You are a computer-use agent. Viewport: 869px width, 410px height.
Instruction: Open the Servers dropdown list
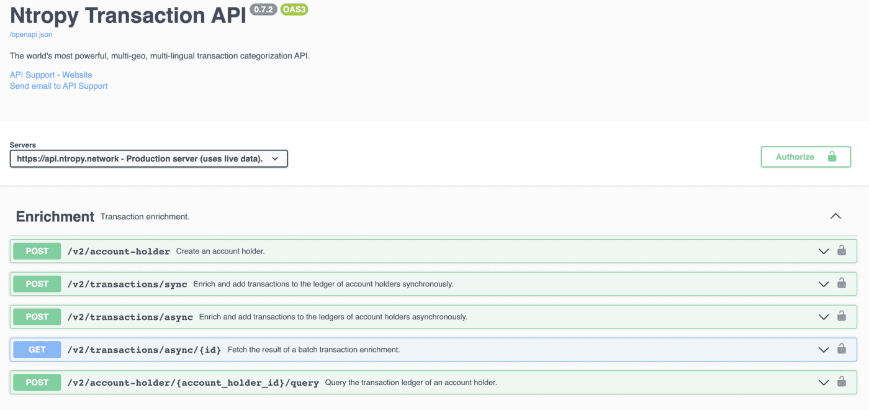click(148, 159)
